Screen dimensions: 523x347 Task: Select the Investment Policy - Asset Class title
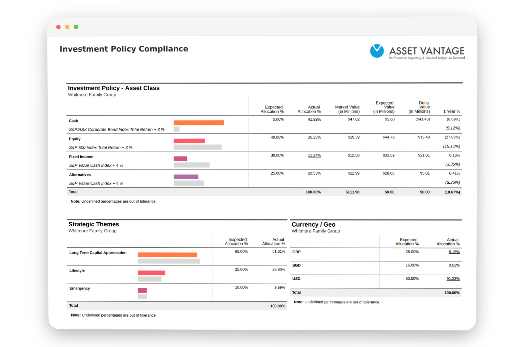(x=114, y=88)
